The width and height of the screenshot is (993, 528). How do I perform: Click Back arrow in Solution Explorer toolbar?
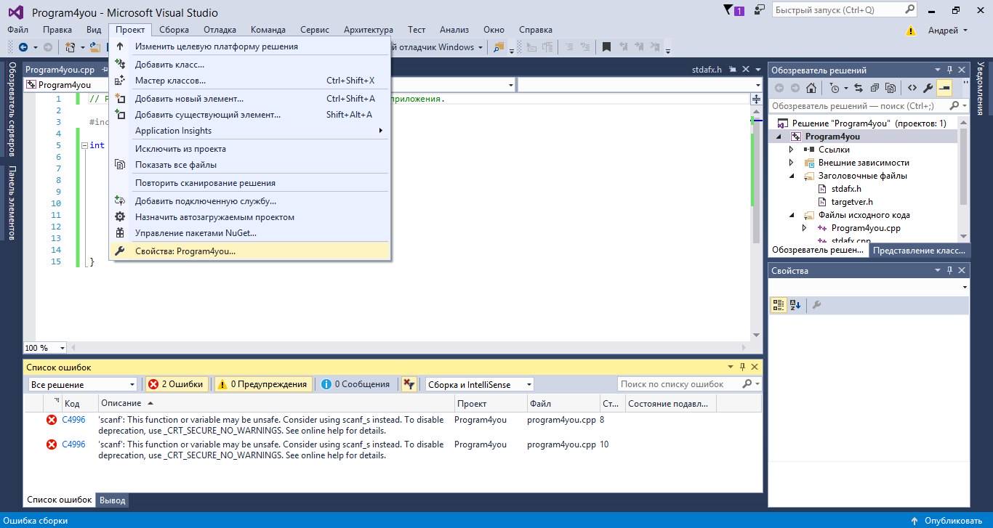(779, 88)
